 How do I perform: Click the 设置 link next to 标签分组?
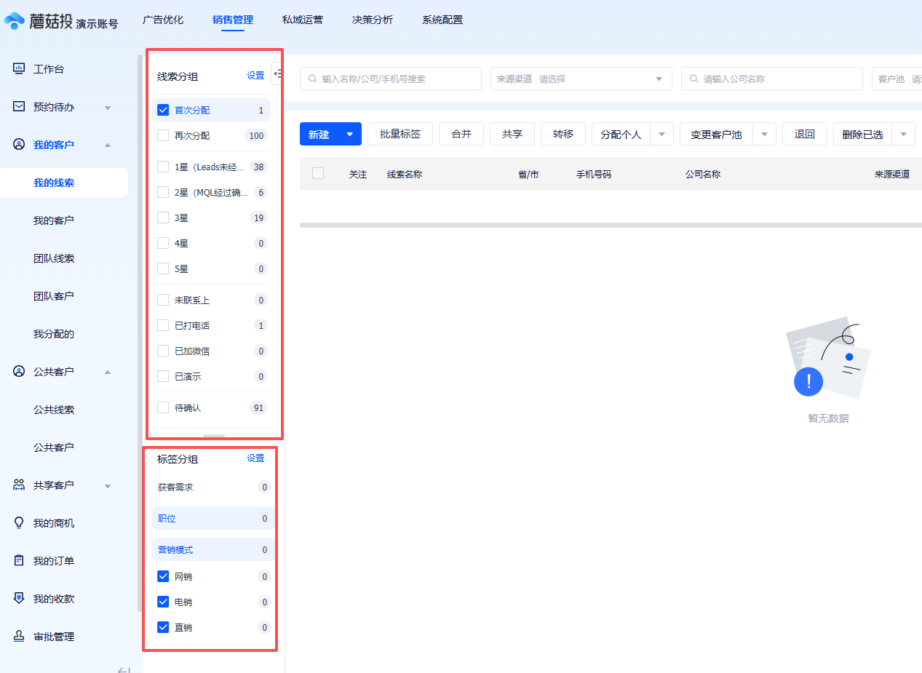pyautogui.click(x=255, y=458)
